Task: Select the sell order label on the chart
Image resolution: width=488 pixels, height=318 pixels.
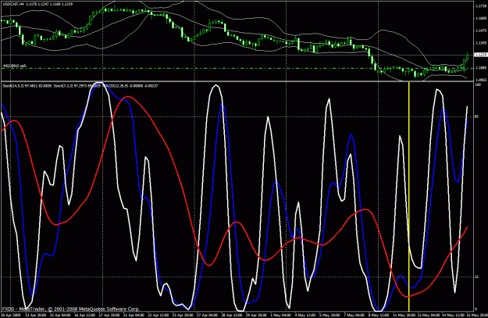Action: coord(15,66)
